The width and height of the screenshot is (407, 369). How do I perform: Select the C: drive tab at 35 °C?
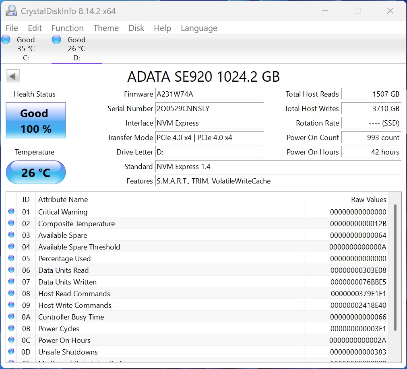[x=26, y=49]
